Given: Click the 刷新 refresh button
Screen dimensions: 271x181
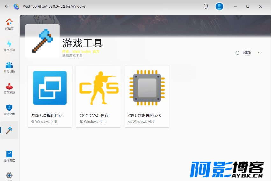Looking at the screenshot, I should [243, 53].
